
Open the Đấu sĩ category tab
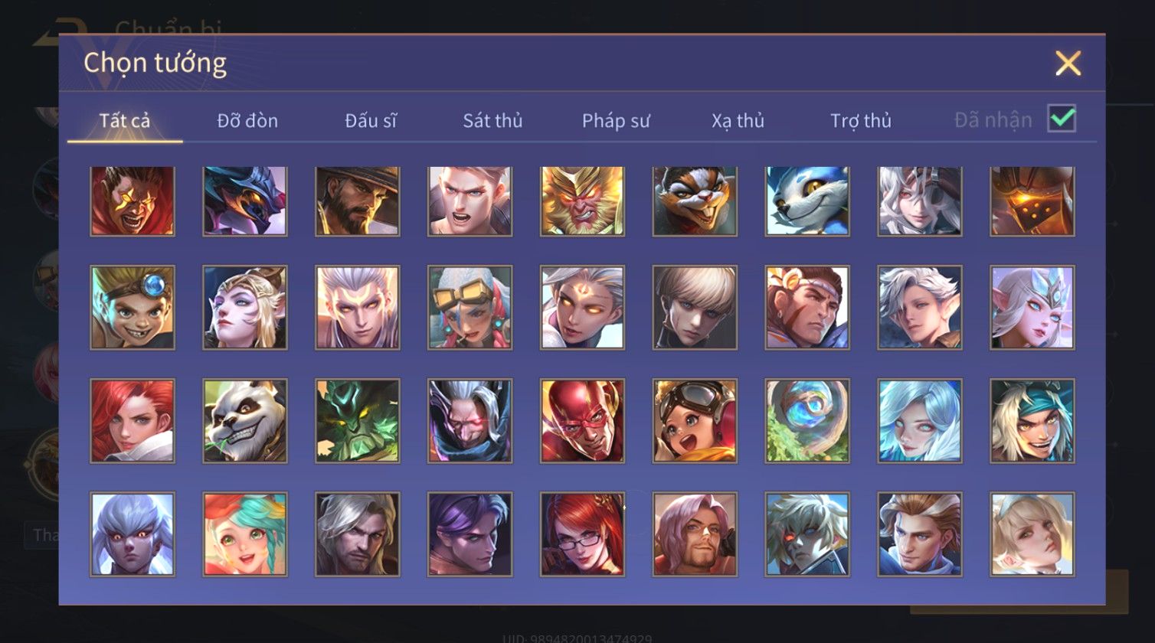click(371, 120)
